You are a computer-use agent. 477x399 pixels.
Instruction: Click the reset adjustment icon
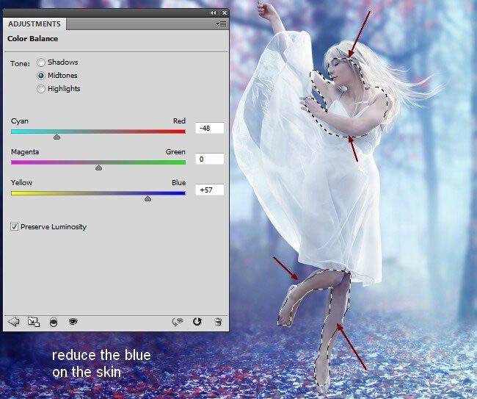pyautogui.click(x=197, y=321)
